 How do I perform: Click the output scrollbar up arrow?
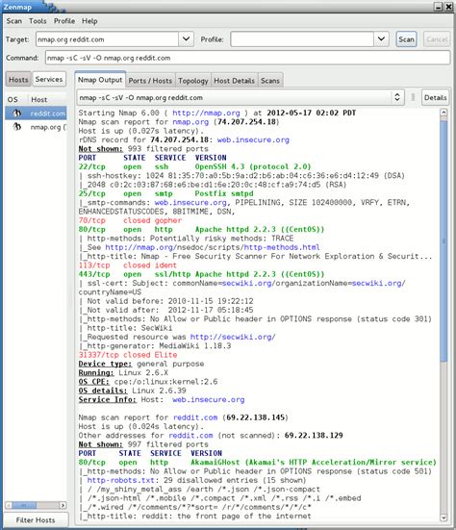coord(443,113)
